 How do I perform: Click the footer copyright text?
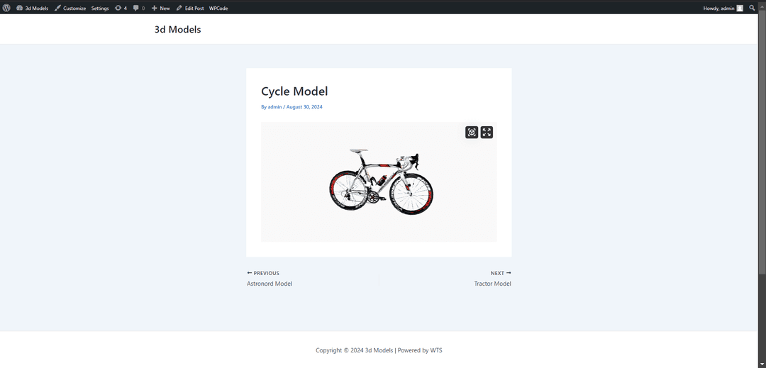[379, 350]
